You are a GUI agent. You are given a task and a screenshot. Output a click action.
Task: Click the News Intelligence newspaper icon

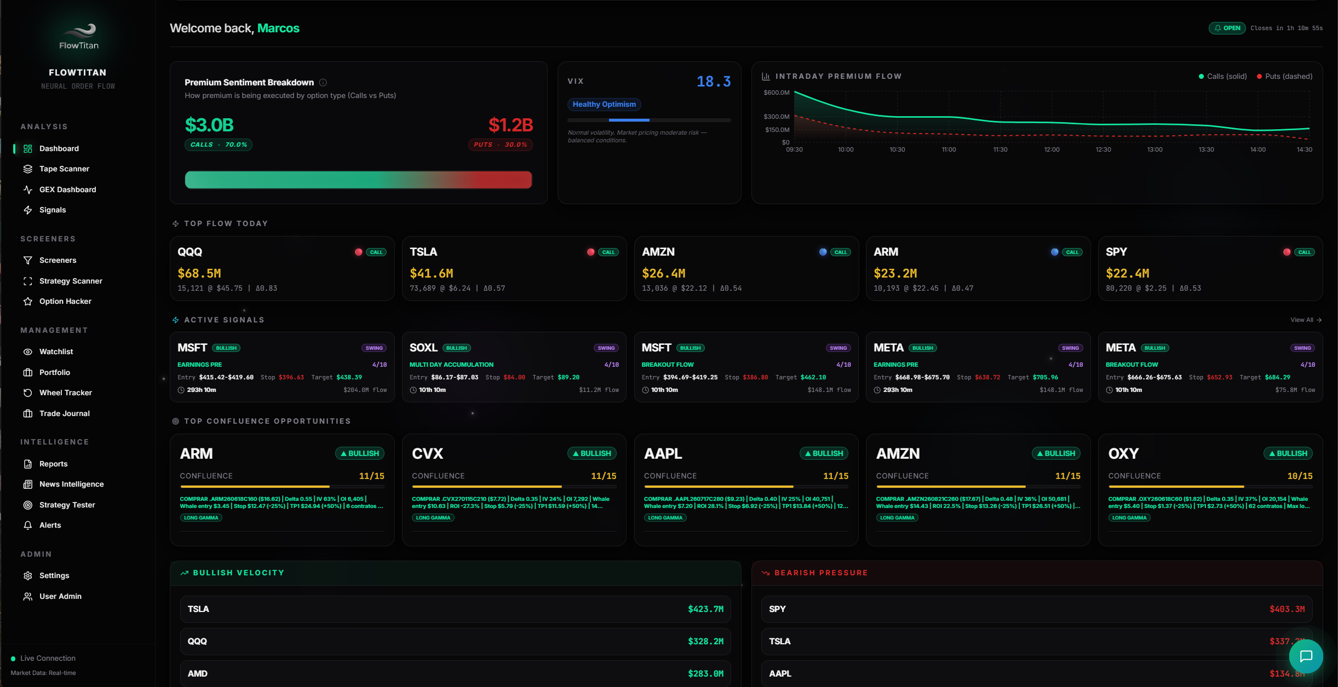(x=28, y=484)
